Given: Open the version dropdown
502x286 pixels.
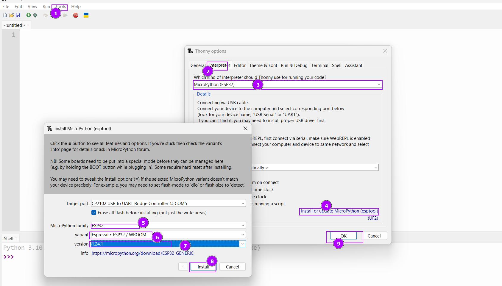Looking at the screenshot, I should tap(243, 244).
